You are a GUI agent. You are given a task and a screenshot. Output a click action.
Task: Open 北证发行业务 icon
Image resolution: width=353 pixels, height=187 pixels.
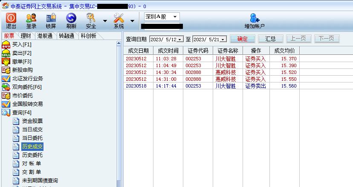[x=6, y=79]
